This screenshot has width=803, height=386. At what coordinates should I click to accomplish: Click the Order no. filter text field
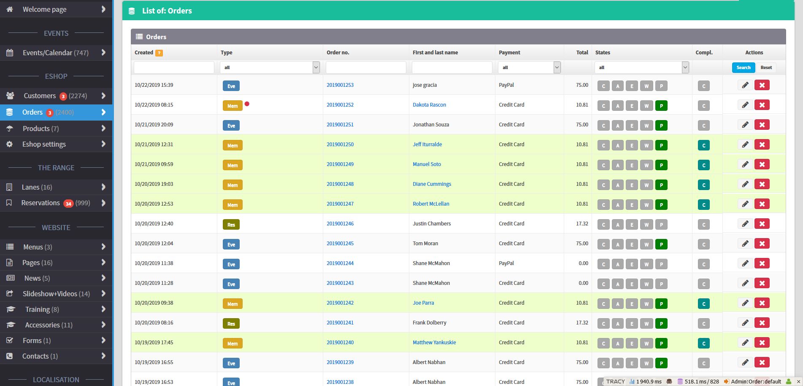366,67
